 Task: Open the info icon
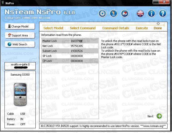click(x=152, y=13)
